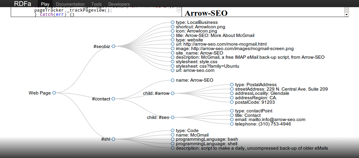Screen dimensions: 359x158
Task: Collapse the #shl node circle
Action: [x=113, y=139]
